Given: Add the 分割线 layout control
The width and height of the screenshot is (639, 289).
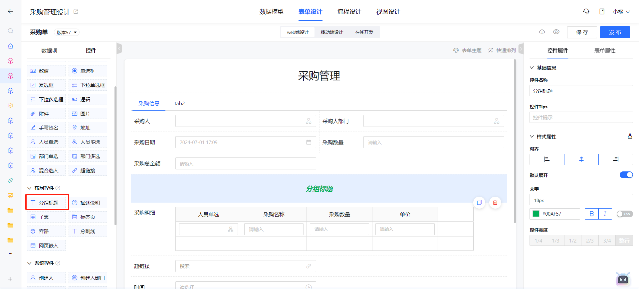Looking at the screenshot, I should 88,231.
